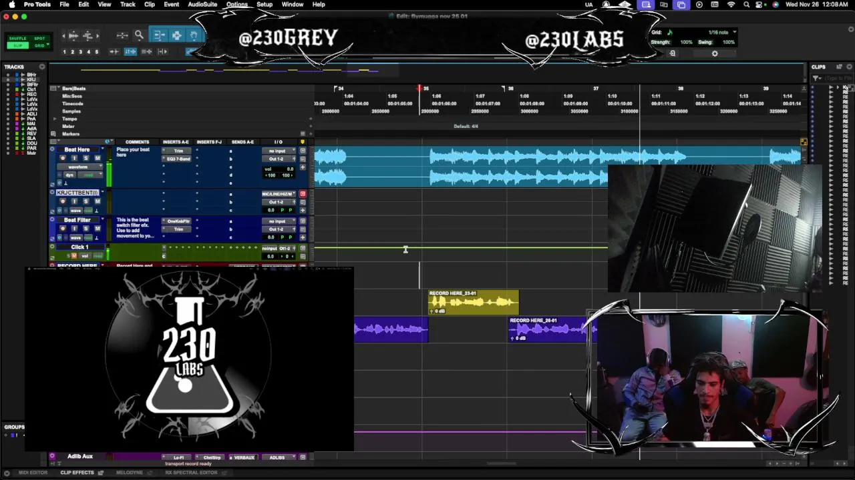Select the Selector tool in toolbar
This screenshot has width=855, height=480.
177,35
